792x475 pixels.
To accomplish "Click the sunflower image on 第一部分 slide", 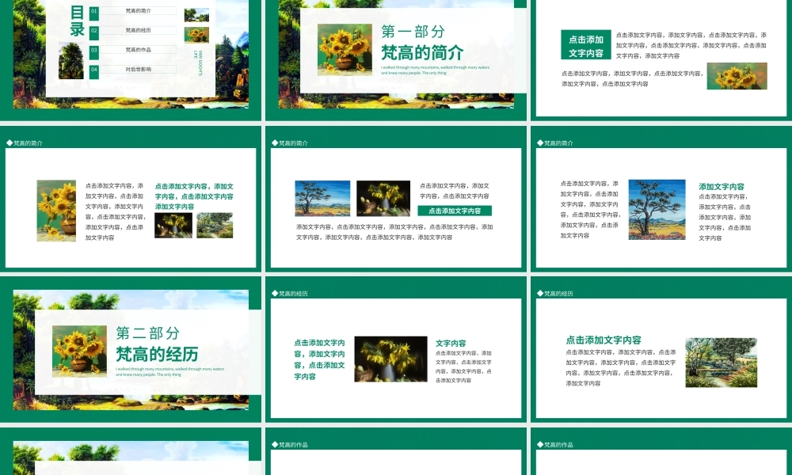I will 345,50.
